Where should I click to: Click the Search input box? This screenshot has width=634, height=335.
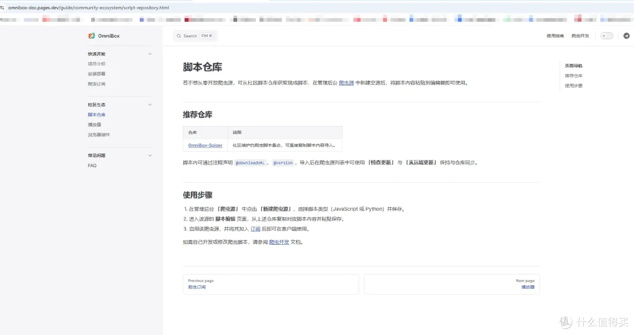pos(195,36)
